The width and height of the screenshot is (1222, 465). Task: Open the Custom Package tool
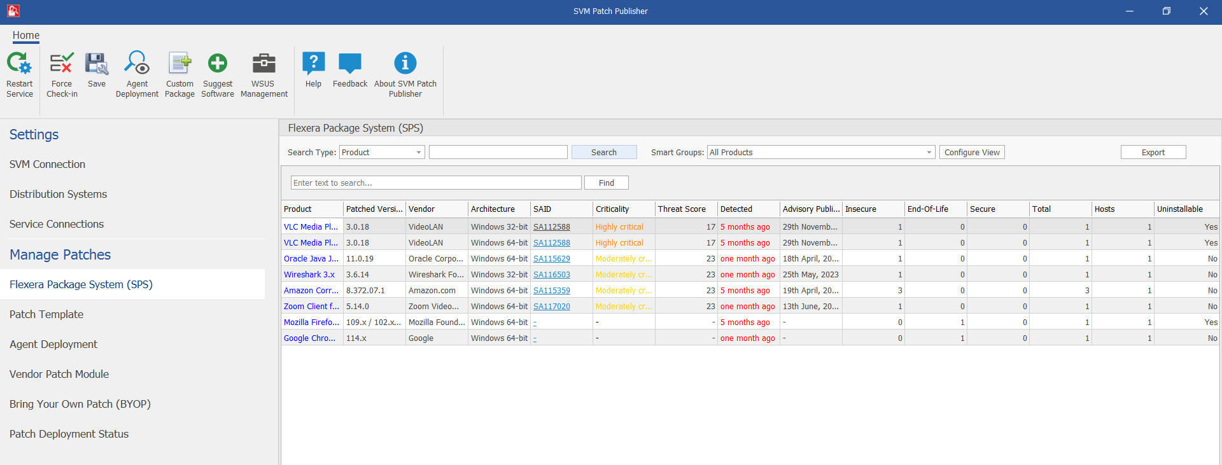[179, 64]
